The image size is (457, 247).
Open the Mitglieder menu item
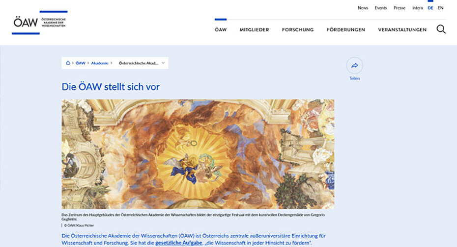pos(254,30)
